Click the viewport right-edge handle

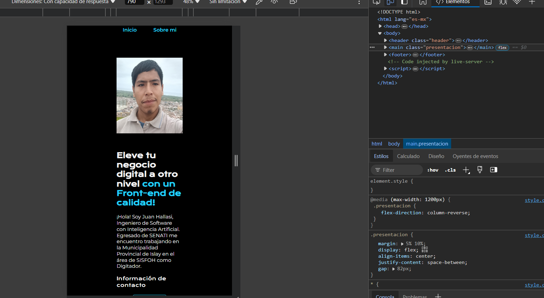[x=236, y=160]
